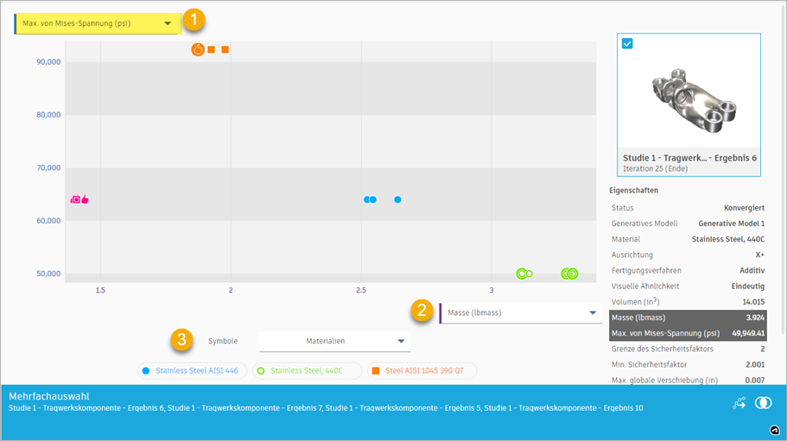Click the title Studie 1 - Tragwerk... - Ergebnis 6
Image resolution: width=787 pixels, height=441 pixels.
pyautogui.click(x=689, y=158)
